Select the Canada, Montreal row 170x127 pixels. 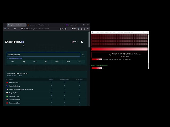click(x=46, y=99)
